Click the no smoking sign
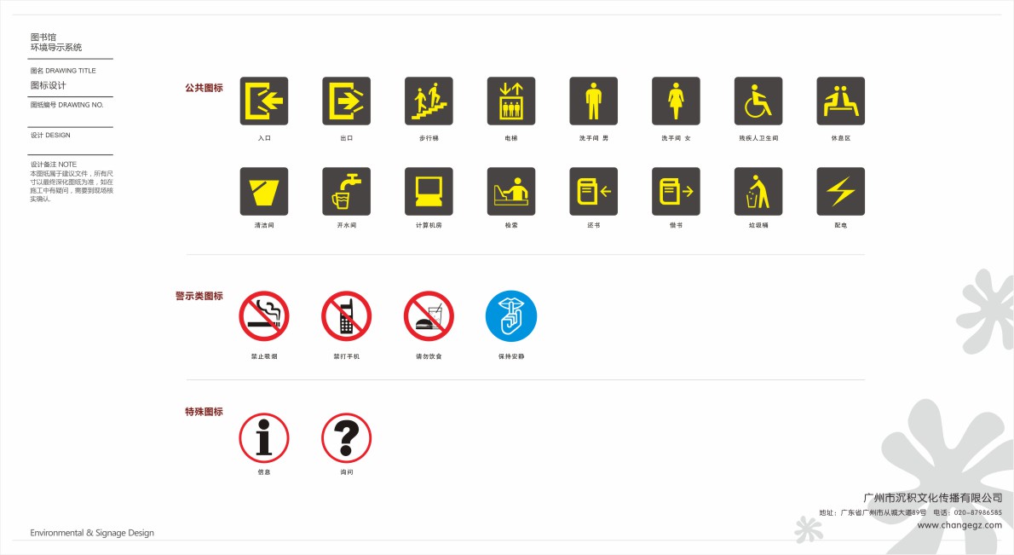The height and width of the screenshot is (555, 1014). click(x=264, y=316)
